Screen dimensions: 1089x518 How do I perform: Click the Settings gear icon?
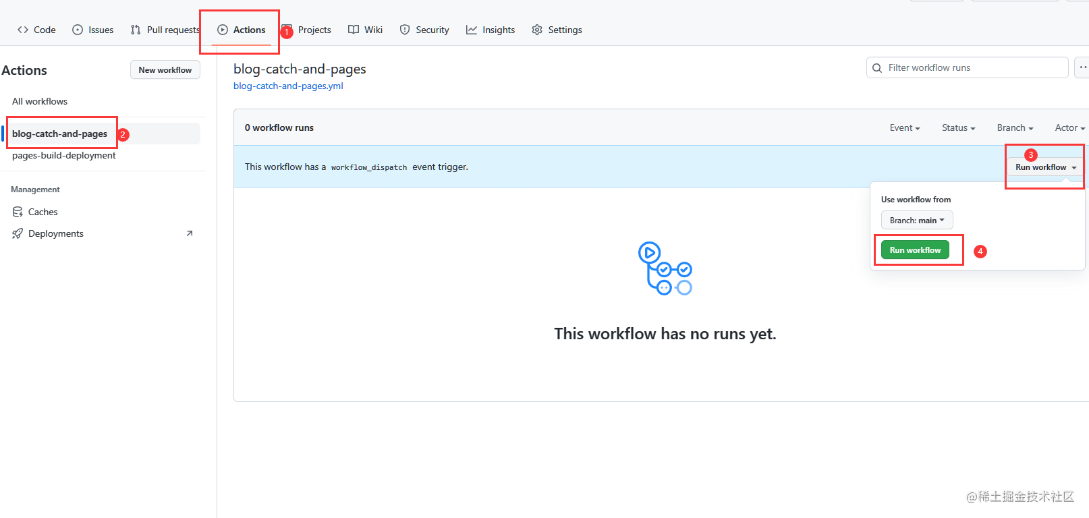(x=537, y=30)
